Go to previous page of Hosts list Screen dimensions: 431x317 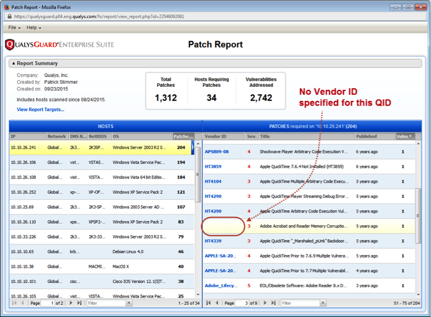tap(22, 302)
